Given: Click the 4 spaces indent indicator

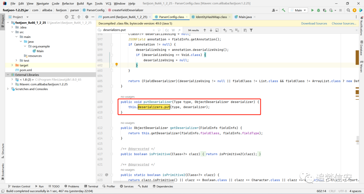Looking at the screenshot, I should (355, 191).
